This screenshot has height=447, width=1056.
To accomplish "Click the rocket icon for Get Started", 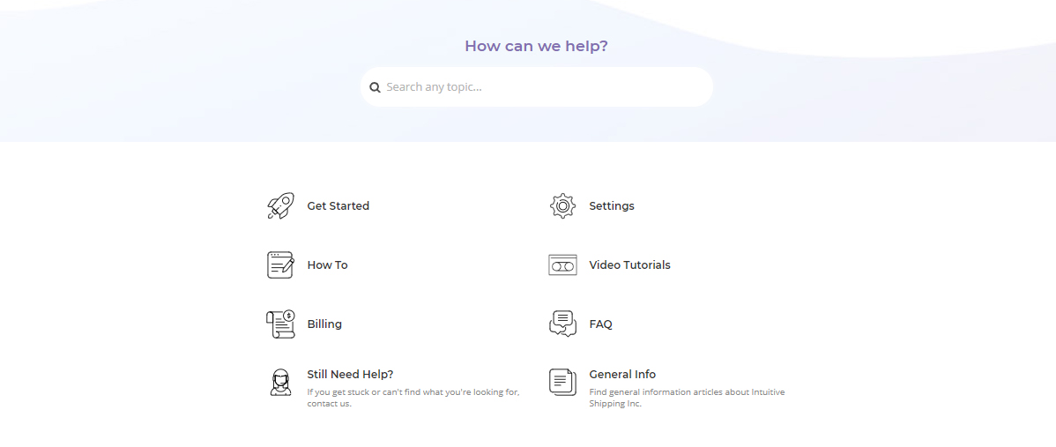I will pos(280,206).
